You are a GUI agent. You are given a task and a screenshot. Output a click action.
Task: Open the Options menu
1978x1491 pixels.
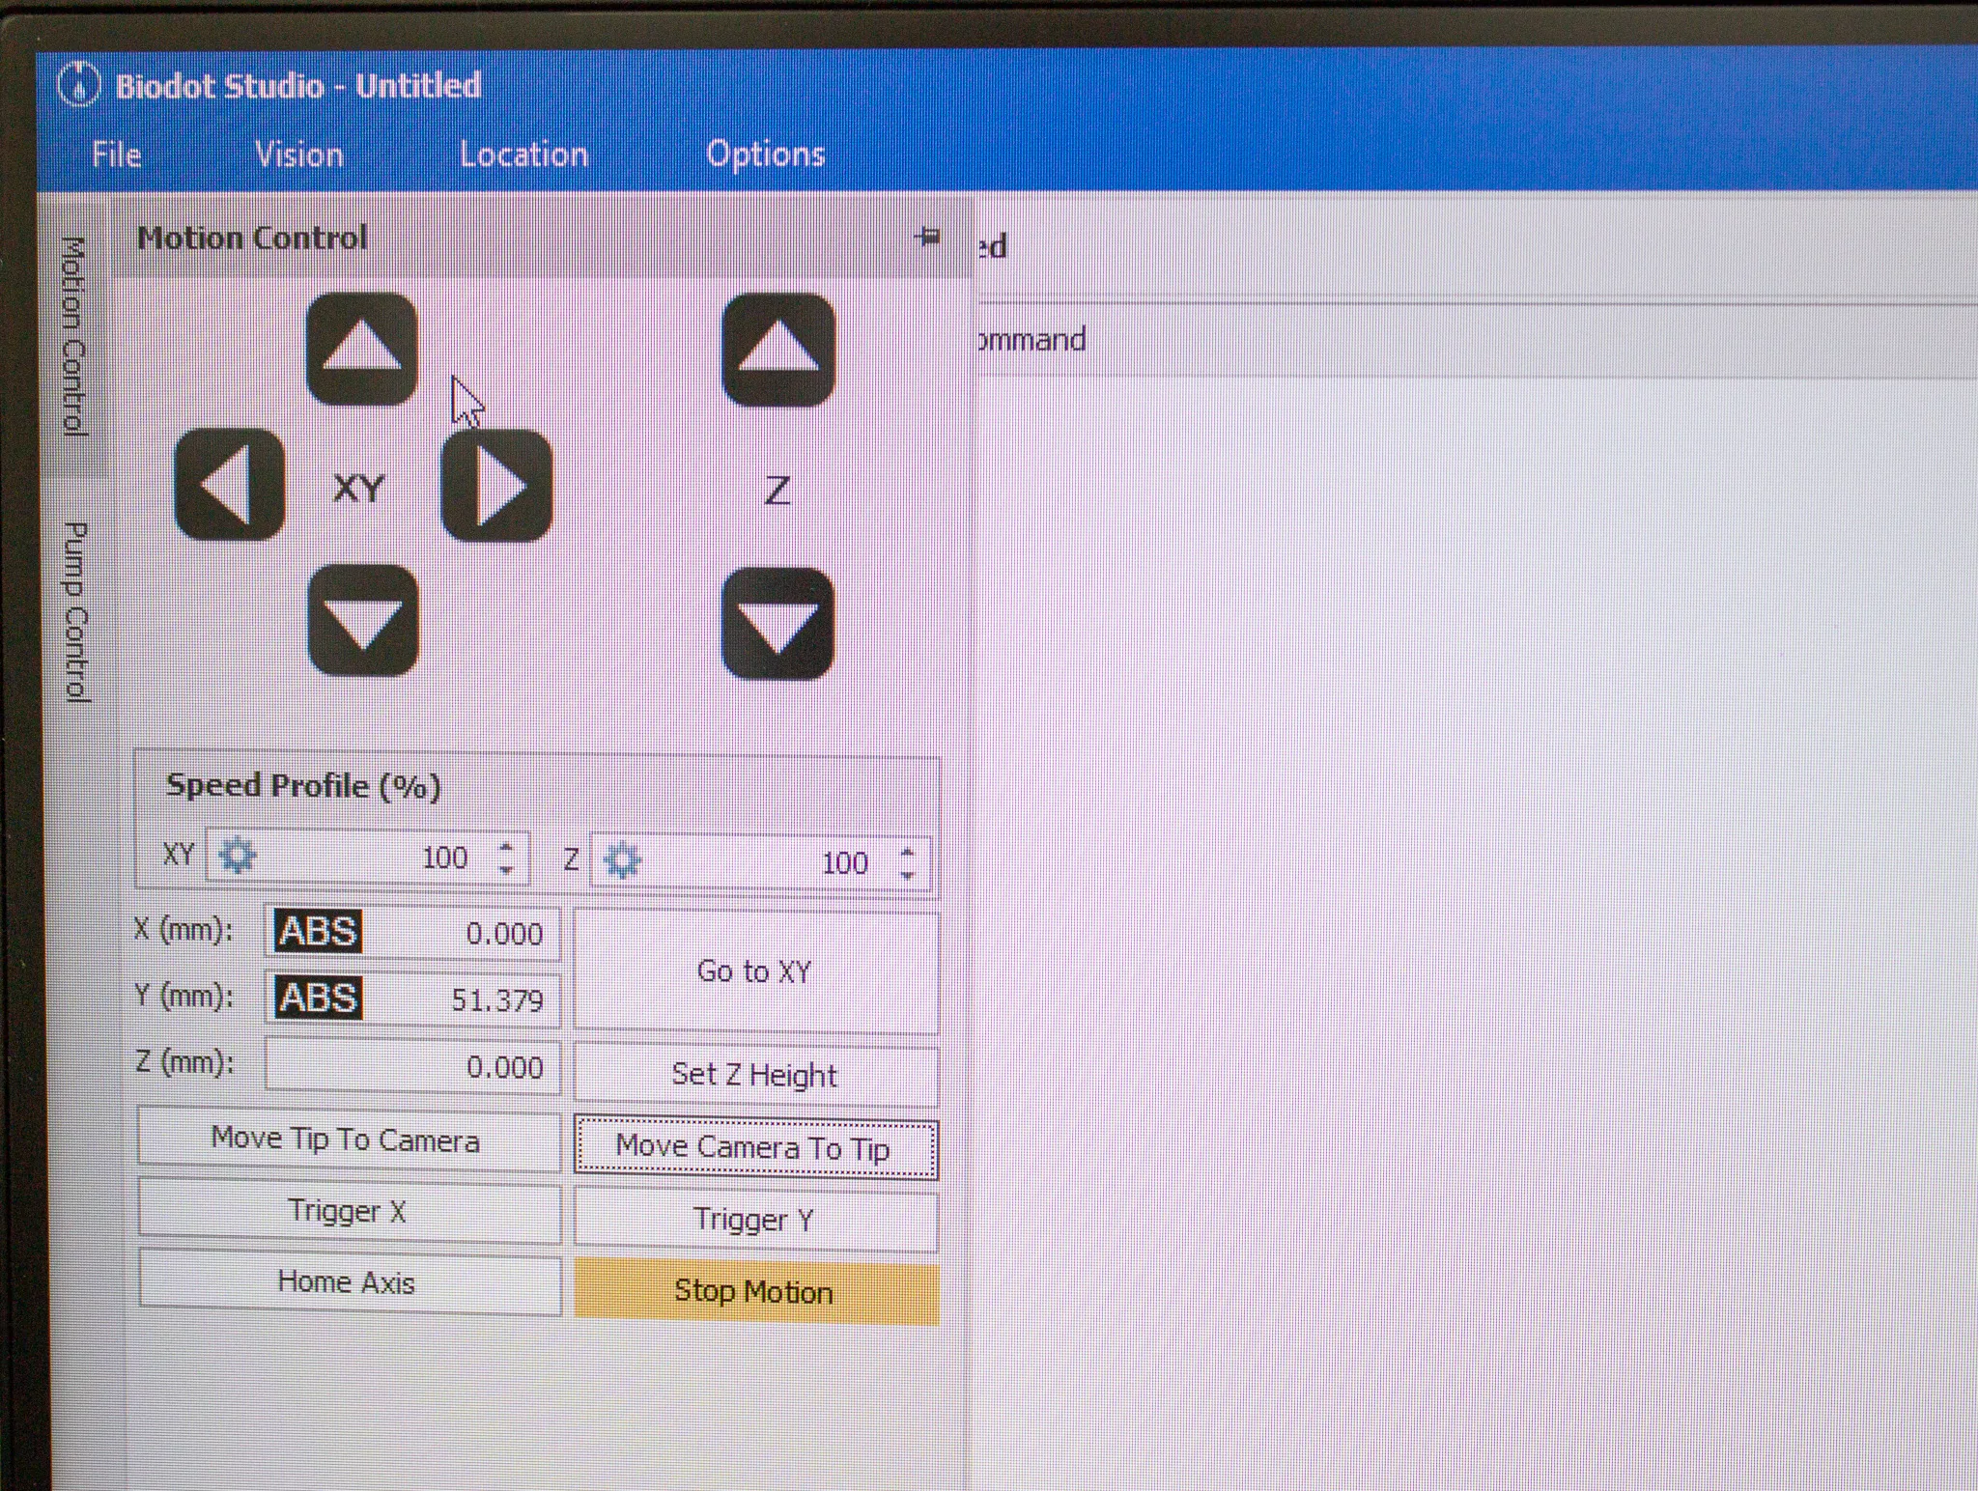[x=765, y=154]
